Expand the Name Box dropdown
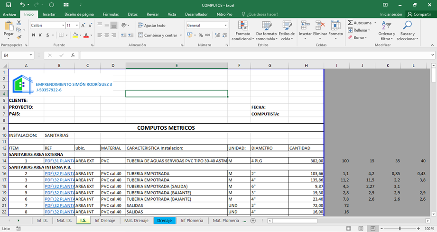The width and height of the screenshot is (437, 232). (31, 55)
